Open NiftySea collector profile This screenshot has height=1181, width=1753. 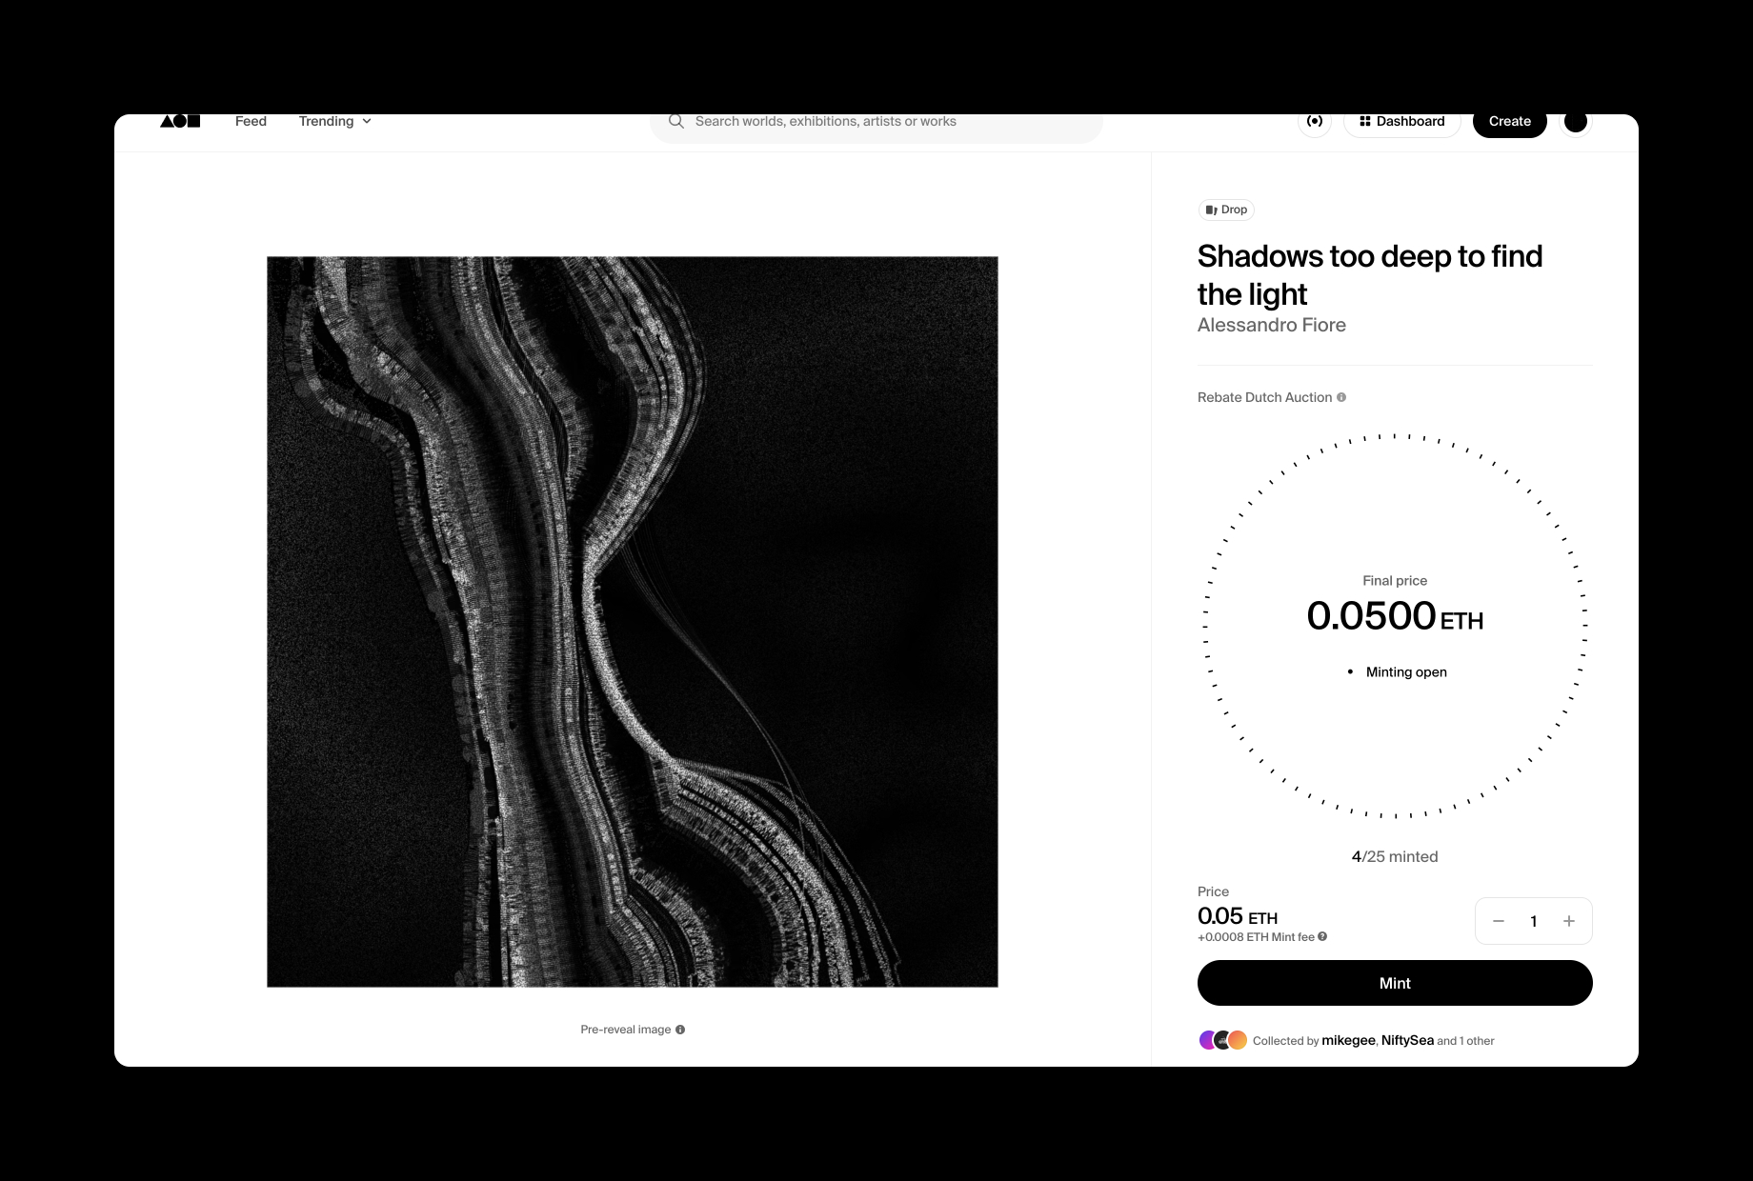point(1407,1040)
